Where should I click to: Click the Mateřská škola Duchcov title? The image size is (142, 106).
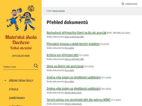(21, 40)
